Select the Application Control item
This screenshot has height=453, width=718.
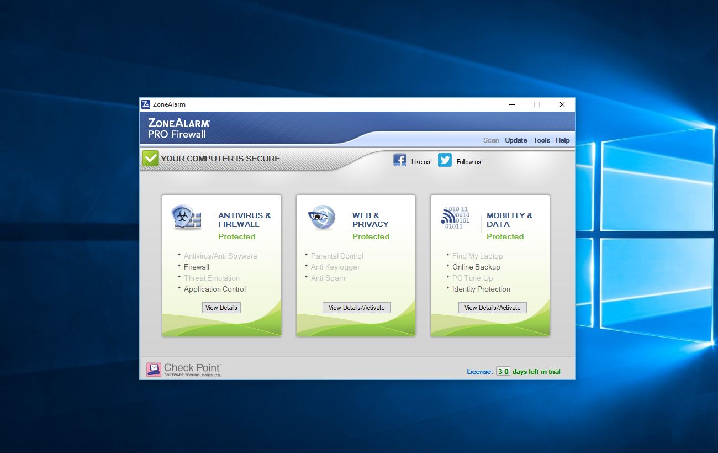point(215,289)
